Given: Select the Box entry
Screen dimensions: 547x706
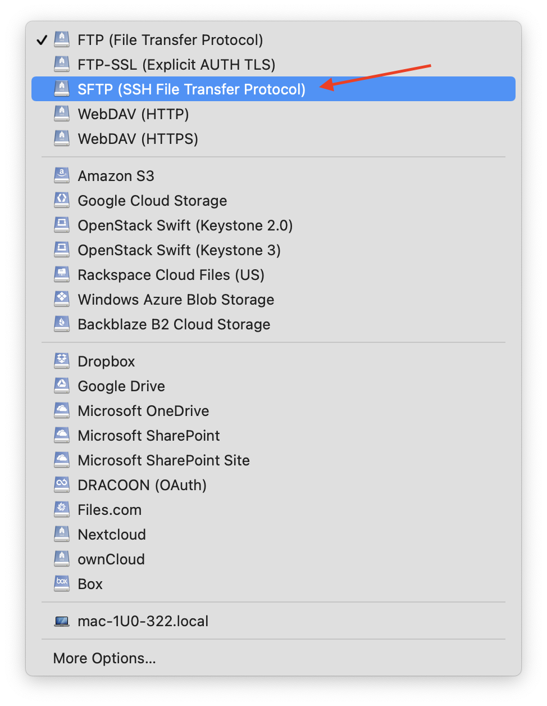Looking at the screenshot, I should (x=273, y=583).
